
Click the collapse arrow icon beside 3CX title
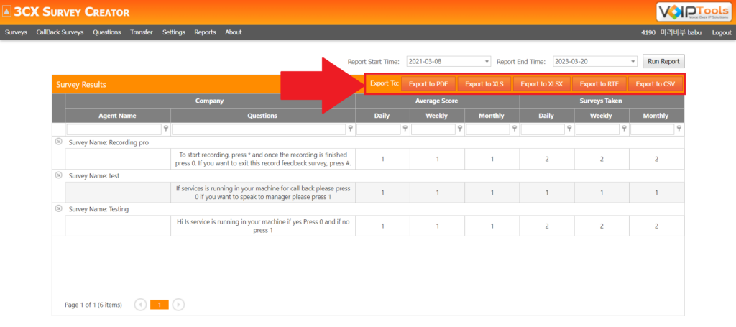[x=6, y=12]
